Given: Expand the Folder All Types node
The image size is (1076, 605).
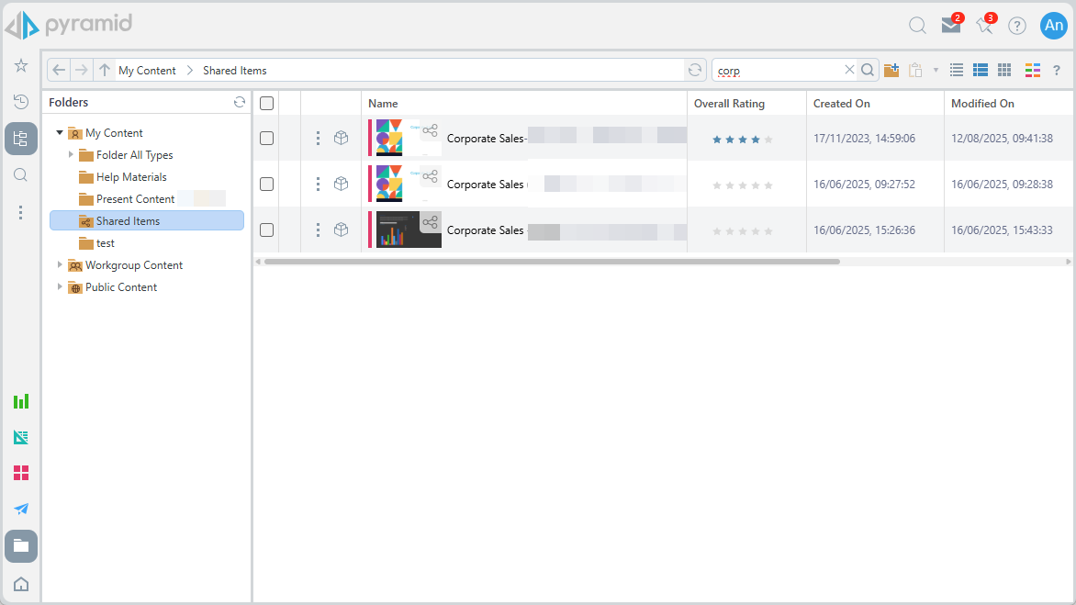Looking at the screenshot, I should point(72,155).
